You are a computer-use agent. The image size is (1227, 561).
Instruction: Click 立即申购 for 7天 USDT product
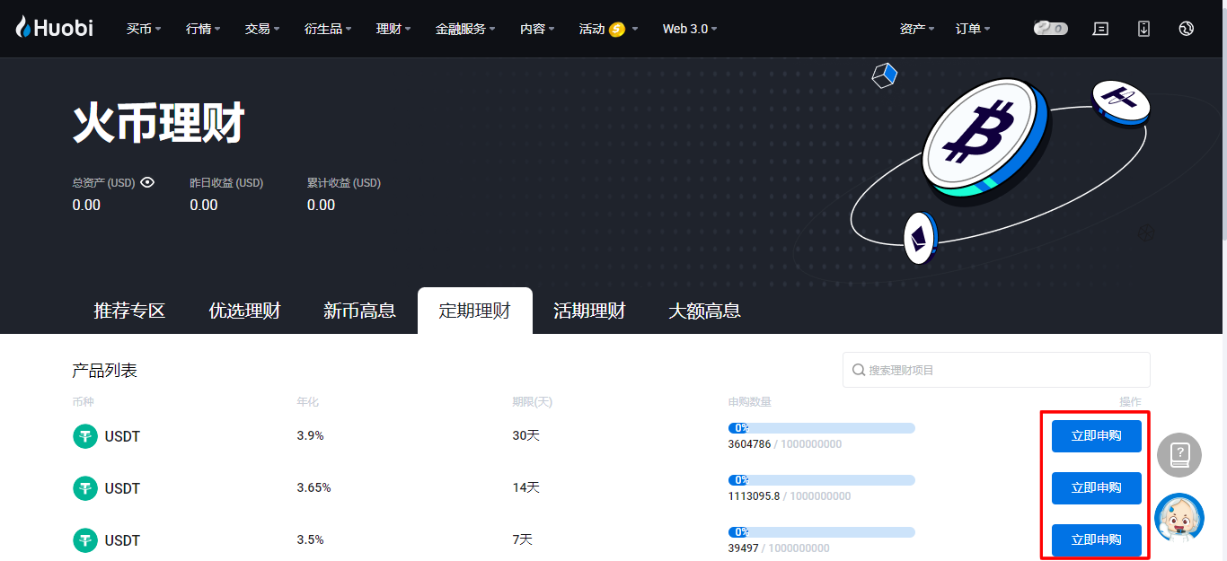(1097, 540)
